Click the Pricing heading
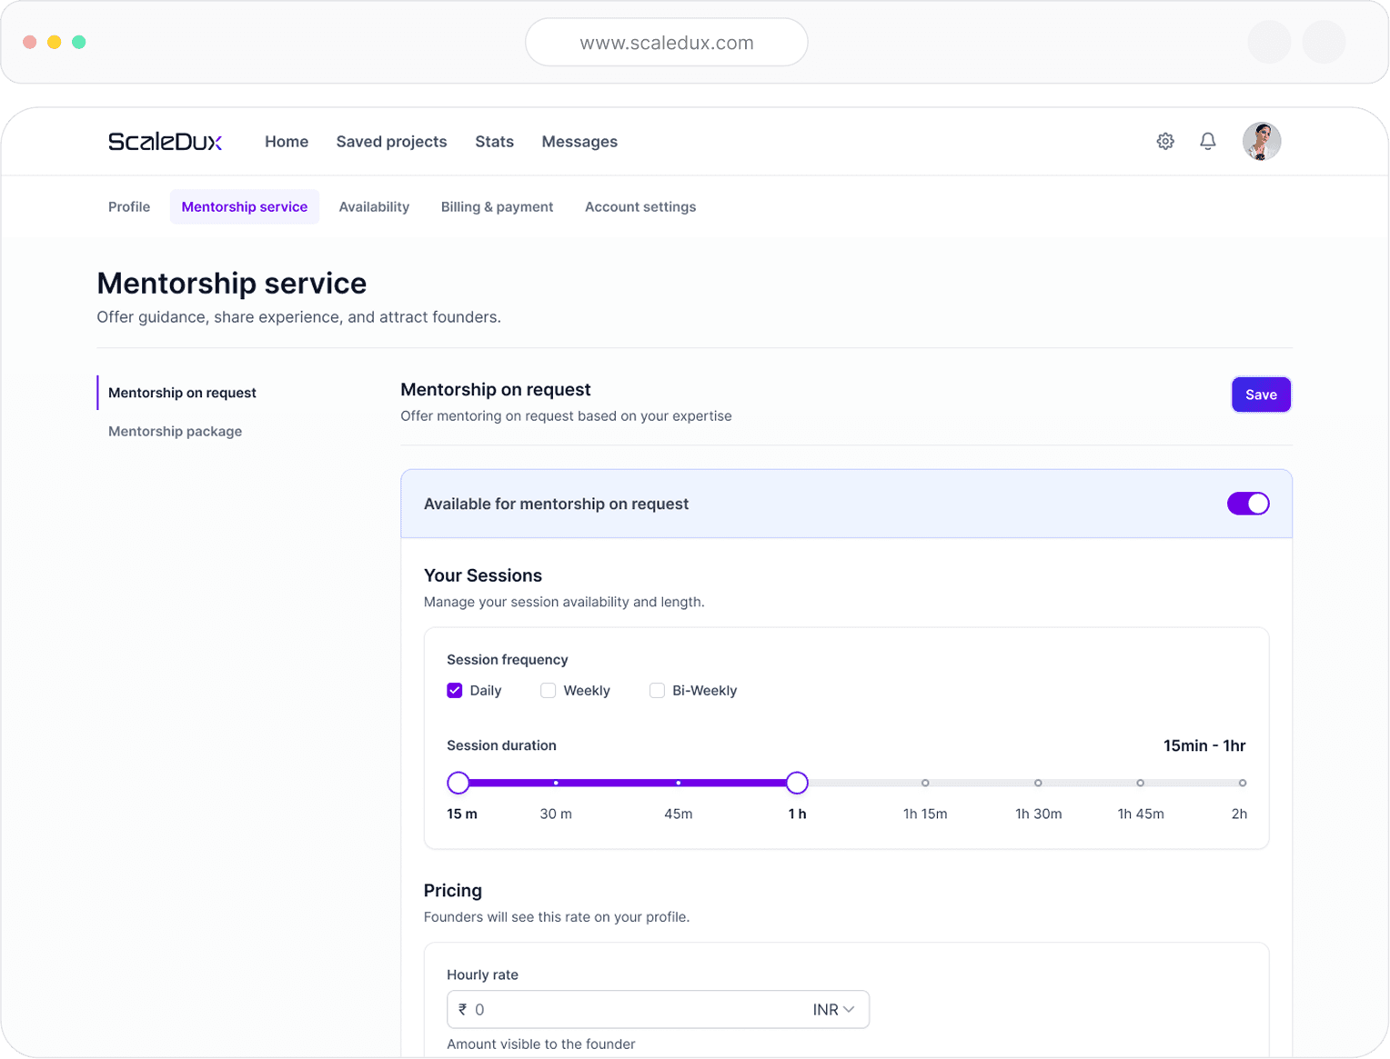The height and width of the screenshot is (1059, 1390). click(x=453, y=891)
